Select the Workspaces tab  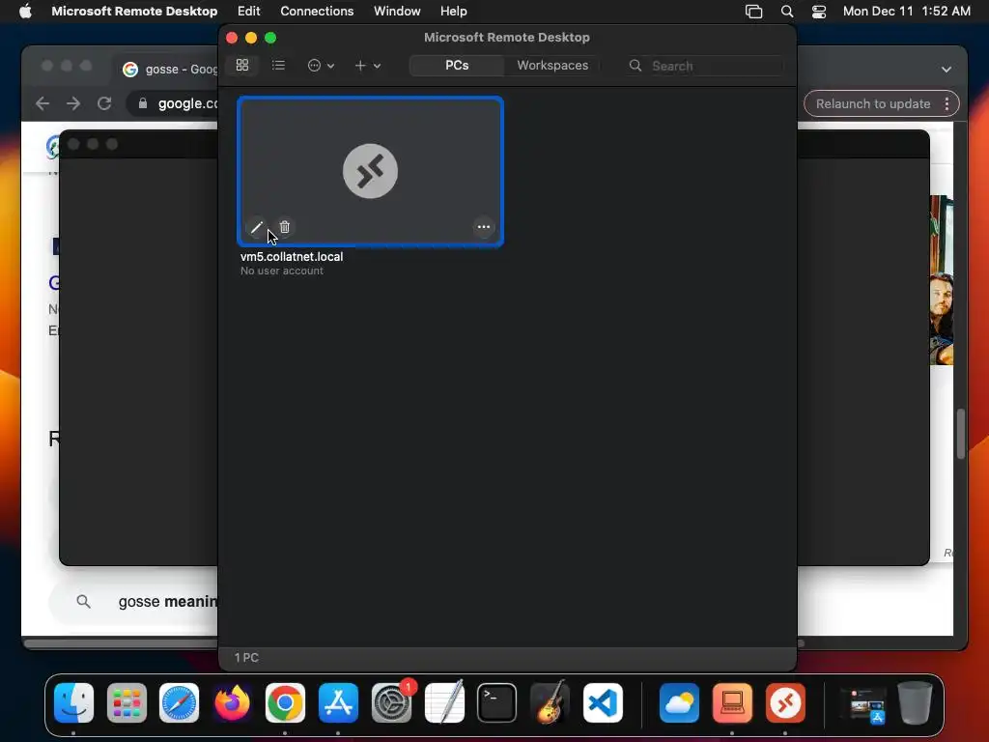coord(552,65)
